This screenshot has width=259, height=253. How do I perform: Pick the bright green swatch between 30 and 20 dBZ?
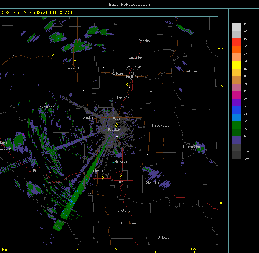pyautogui.click(x=236, y=125)
